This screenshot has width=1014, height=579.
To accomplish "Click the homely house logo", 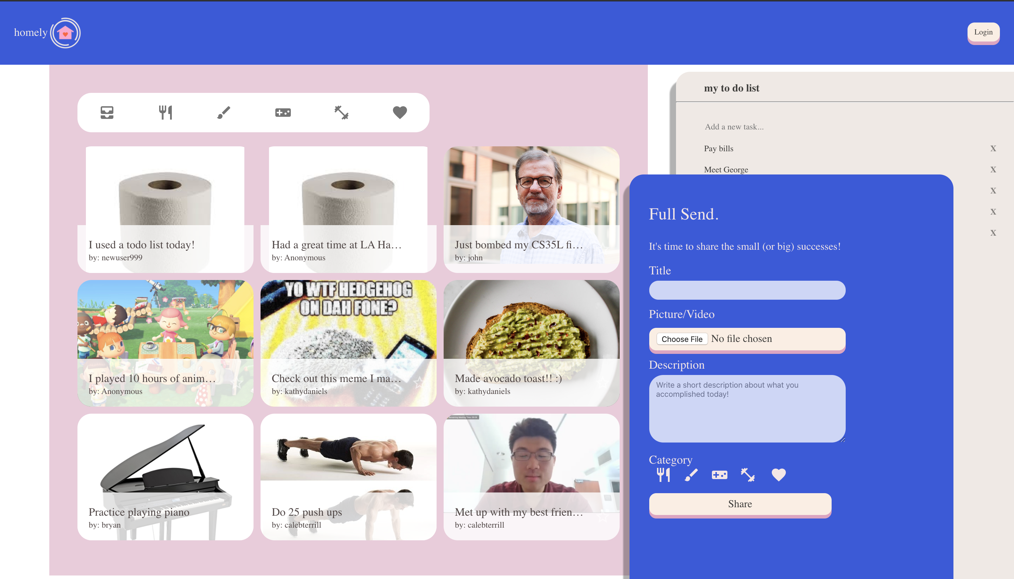I will (65, 33).
